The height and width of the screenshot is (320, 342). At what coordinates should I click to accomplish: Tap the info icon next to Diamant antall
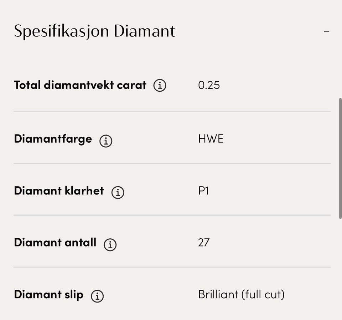110,245
